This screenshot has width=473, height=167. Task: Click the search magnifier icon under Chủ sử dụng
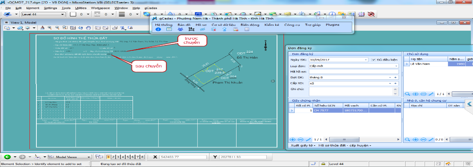coord(407,94)
